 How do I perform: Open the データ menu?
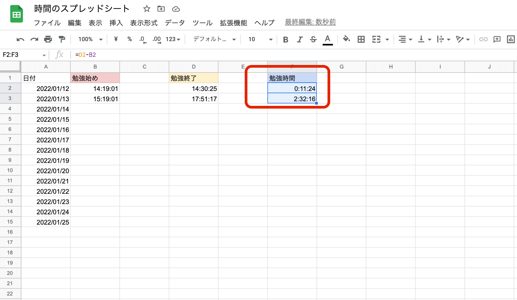175,23
